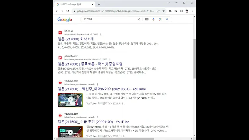
Task: Open the '백신주_테마IN이슈 (20210831)' YouTube link
Action: (102, 89)
